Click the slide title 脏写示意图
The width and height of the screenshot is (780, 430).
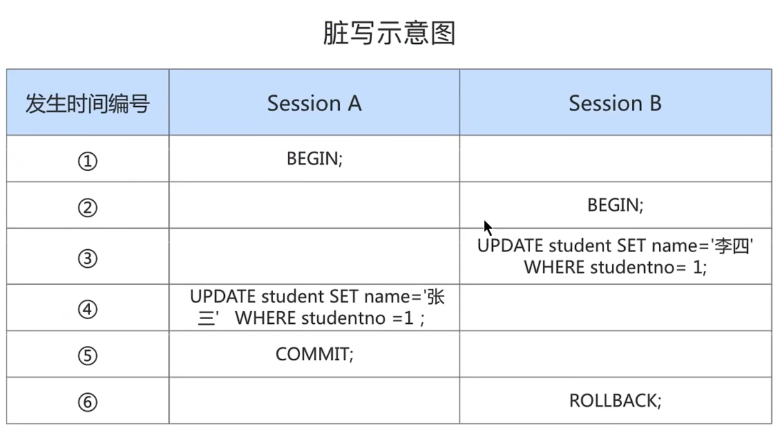(x=390, y=33)
